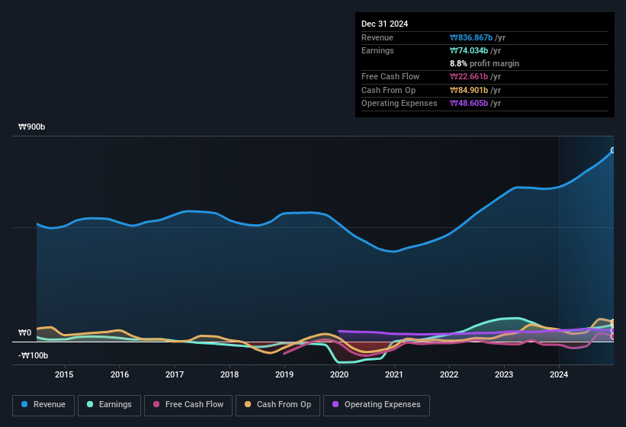Click the Free Cash Flow tooltip label

pos(390,76)
